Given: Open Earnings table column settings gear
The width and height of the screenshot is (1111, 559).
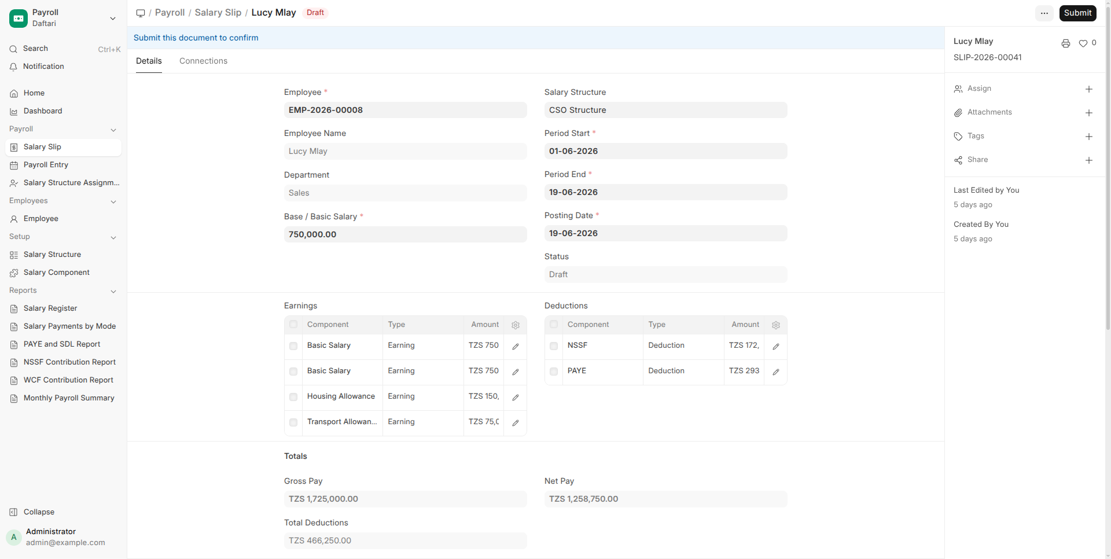Looking at the screenshot, I should pyautogui.click(x=516, y=325).
